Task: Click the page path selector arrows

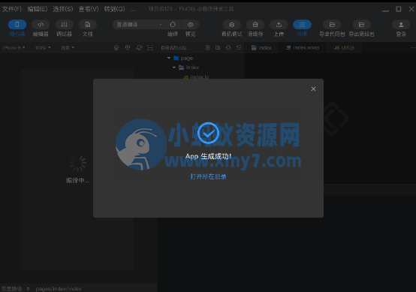Action: pos(28,288)
